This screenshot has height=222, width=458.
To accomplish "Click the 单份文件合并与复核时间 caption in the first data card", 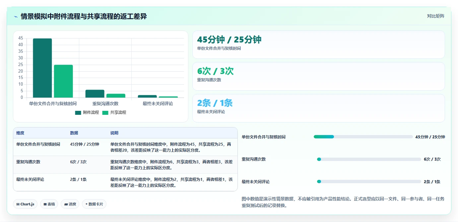I will pyautogui.click(x=219, y=48).
